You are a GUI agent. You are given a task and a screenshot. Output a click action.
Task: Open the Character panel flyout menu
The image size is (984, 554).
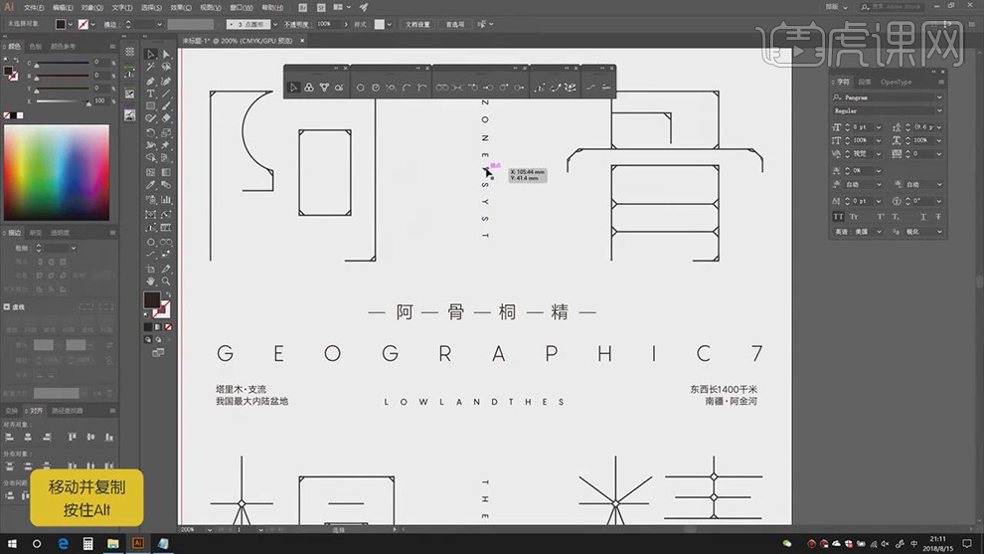pyautogui.click(x=939, y=83)
